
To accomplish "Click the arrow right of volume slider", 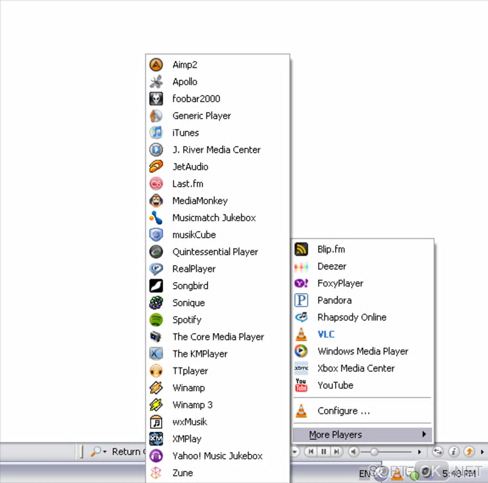I will point(419,452).
